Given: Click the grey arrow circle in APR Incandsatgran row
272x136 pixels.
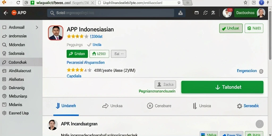Looking at the screenshot, I should click(260, 124).
